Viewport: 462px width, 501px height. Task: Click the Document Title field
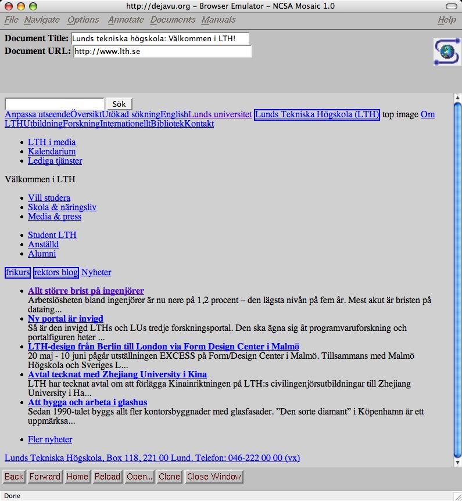pos(160,39)
